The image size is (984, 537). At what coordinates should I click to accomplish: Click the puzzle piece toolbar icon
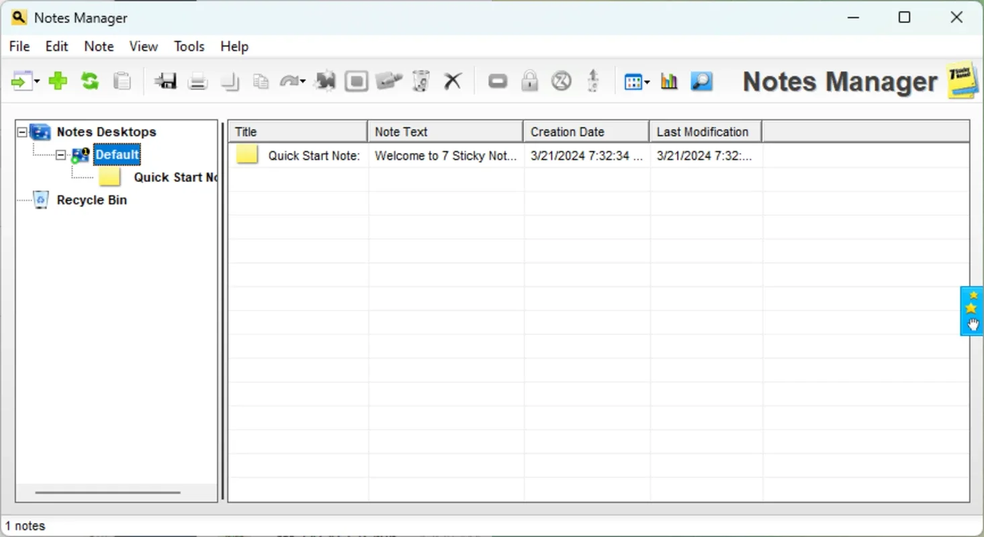(x=325, y=81)
